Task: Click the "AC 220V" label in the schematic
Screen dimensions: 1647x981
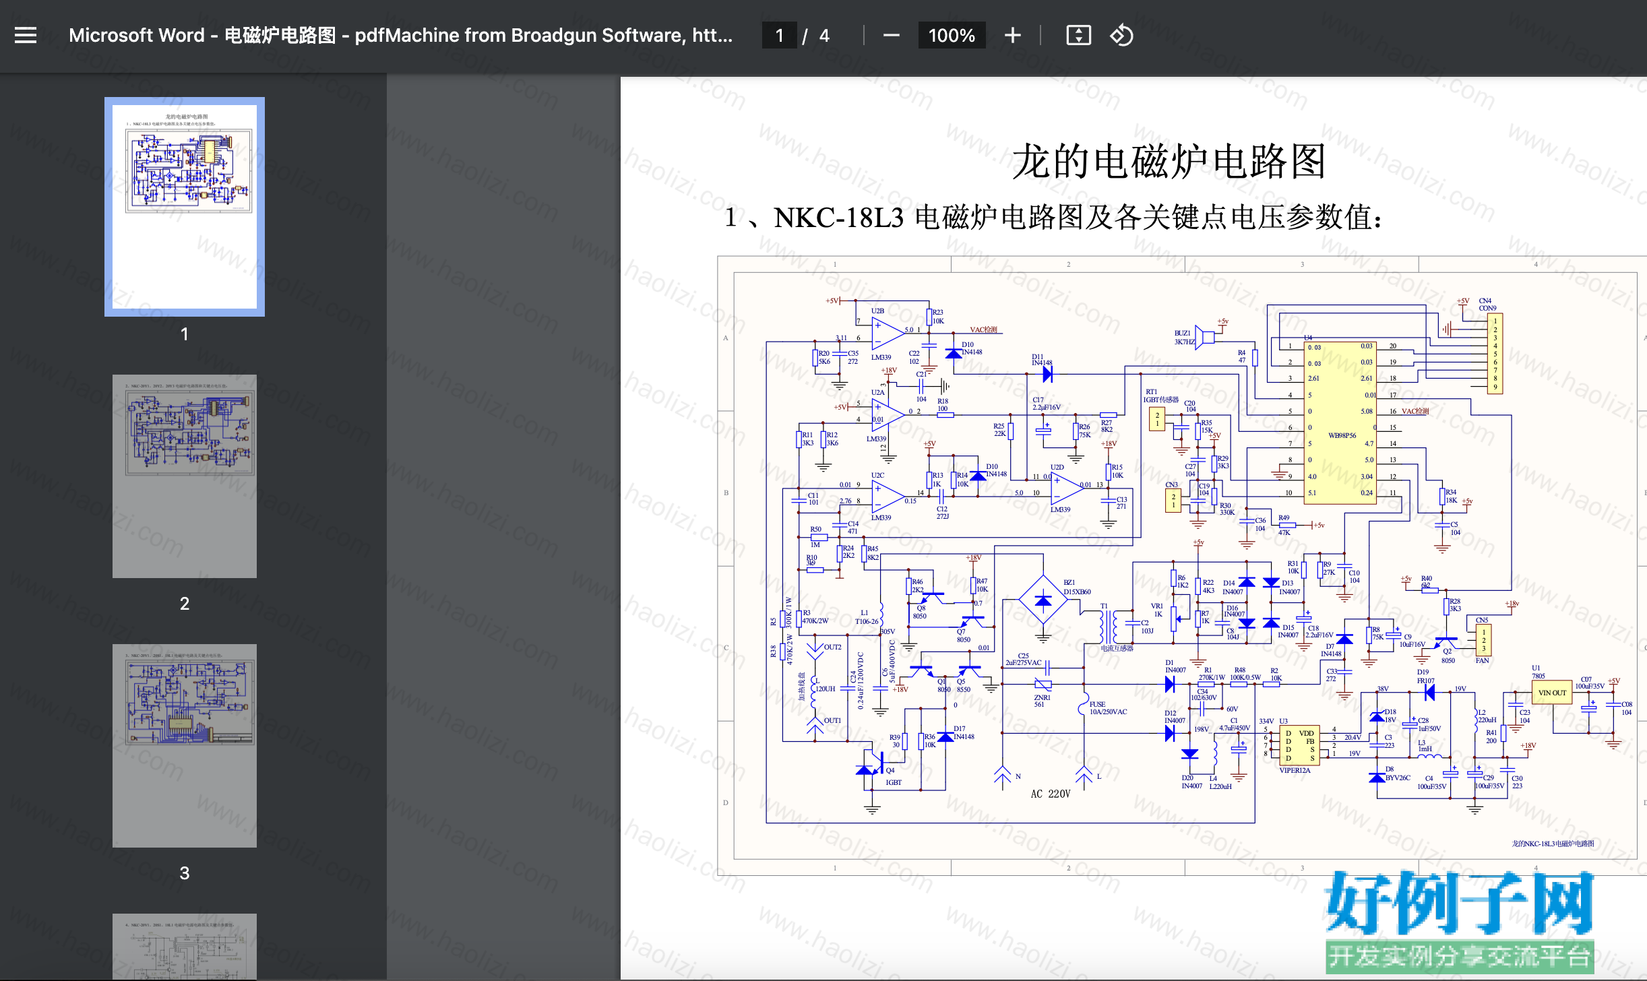Action: (1051, 794)
